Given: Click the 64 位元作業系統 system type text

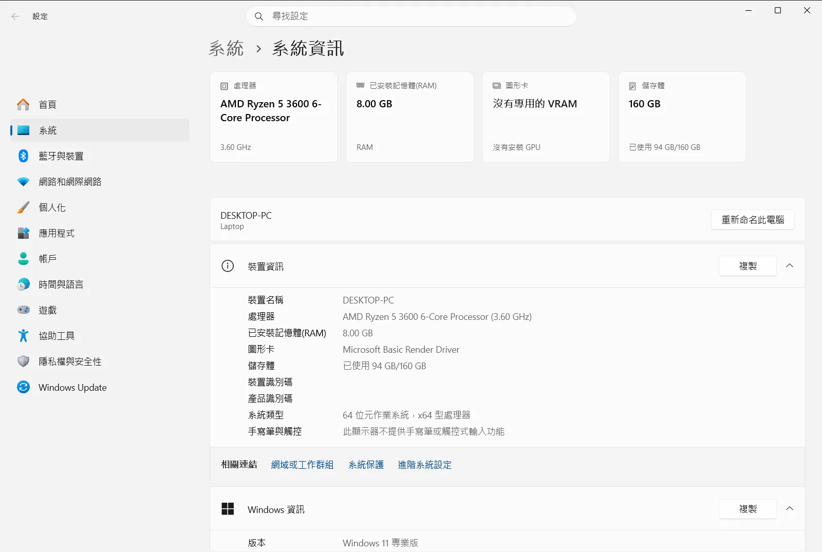Looking at the screenshot, I should [x=406, y=415].
